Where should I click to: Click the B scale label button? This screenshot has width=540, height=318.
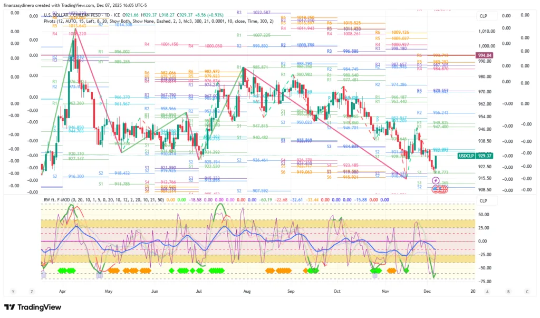pyautogui.click(x=507, y=291)
